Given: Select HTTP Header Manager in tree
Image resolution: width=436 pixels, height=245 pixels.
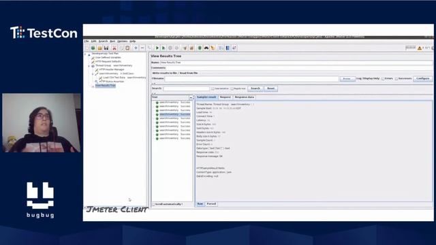Looking at the screenshot, I should pyautogui.click(x=112, y=69).
